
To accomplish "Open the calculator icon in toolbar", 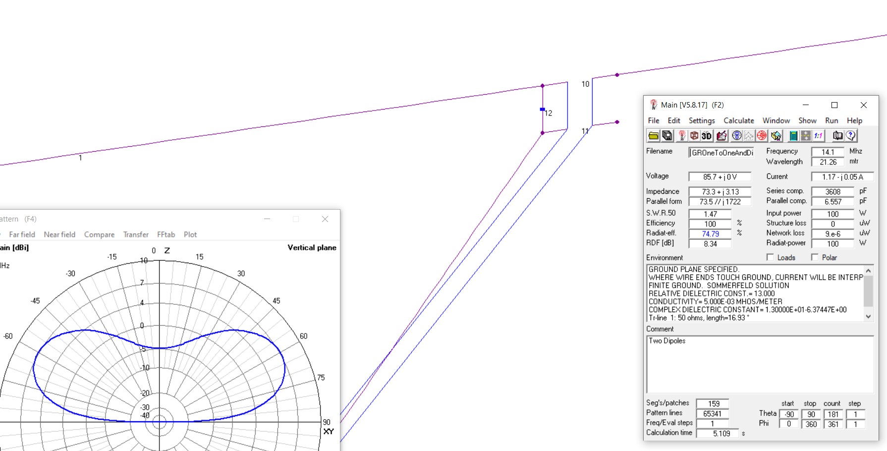I will (x=793, y=136).
